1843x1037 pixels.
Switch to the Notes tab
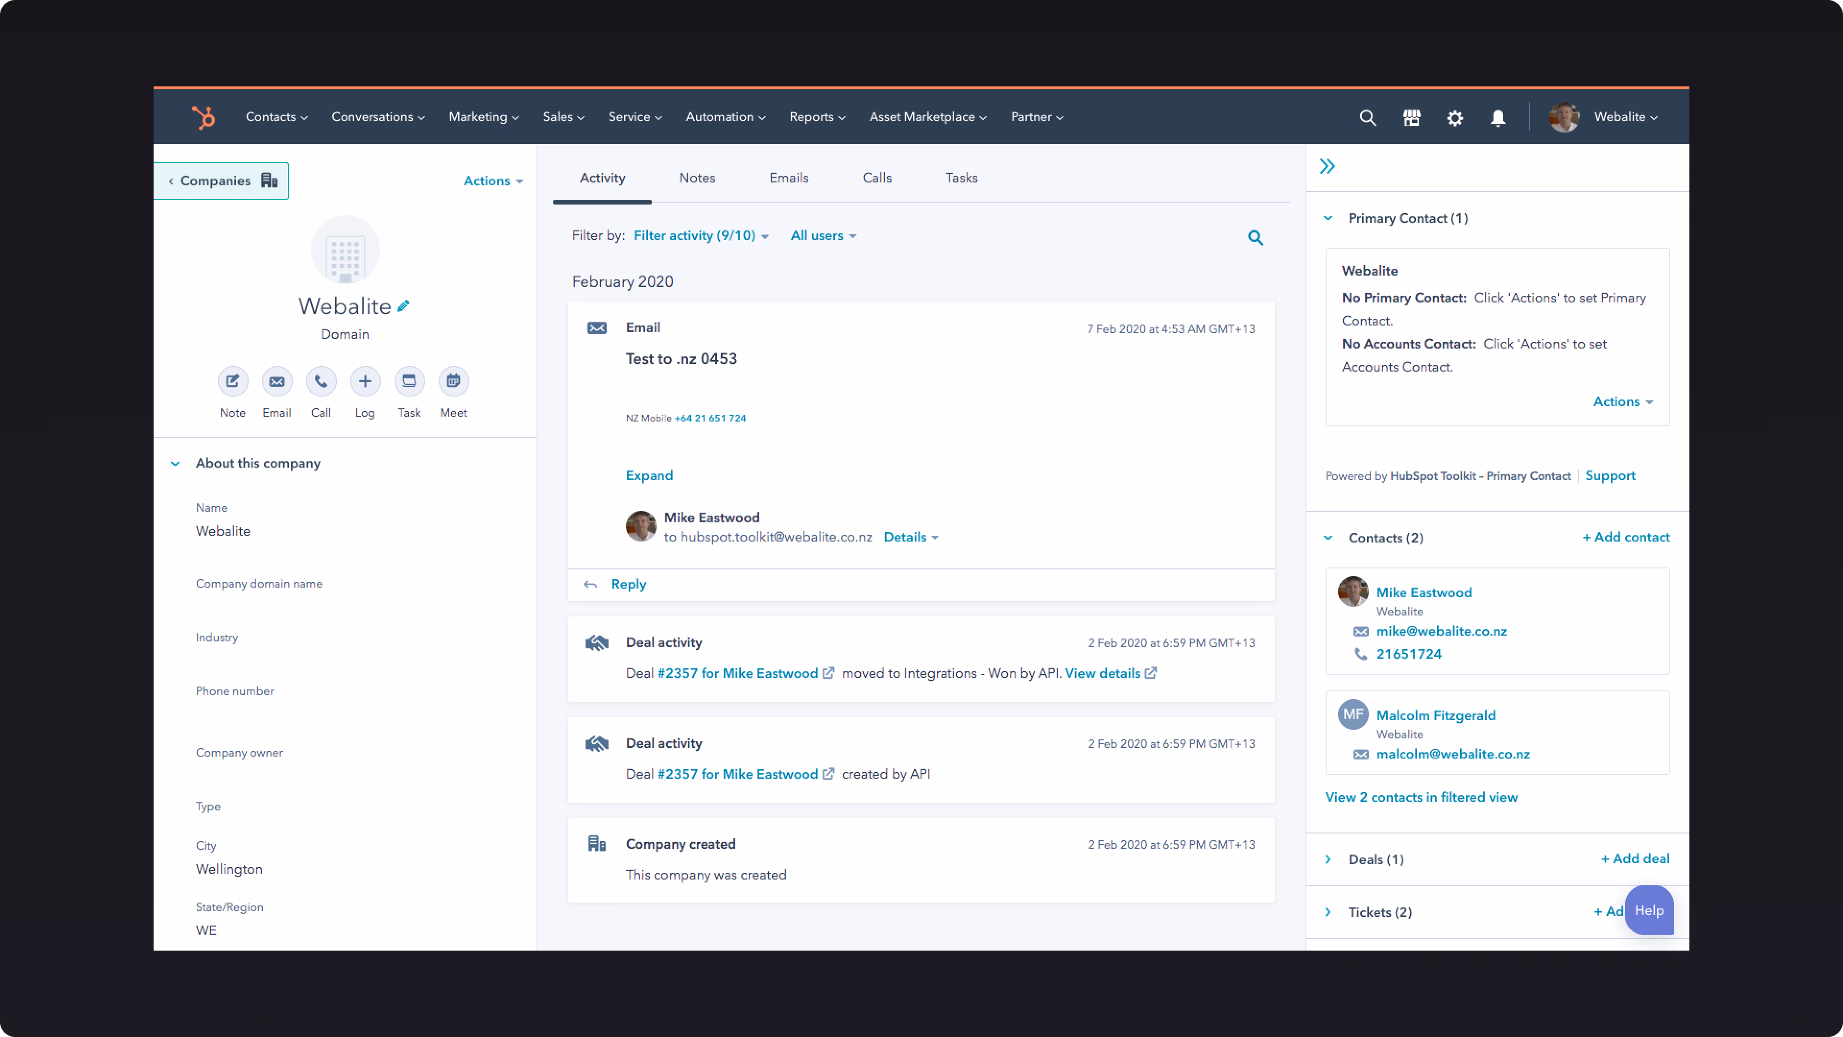(x=697, y=178)
